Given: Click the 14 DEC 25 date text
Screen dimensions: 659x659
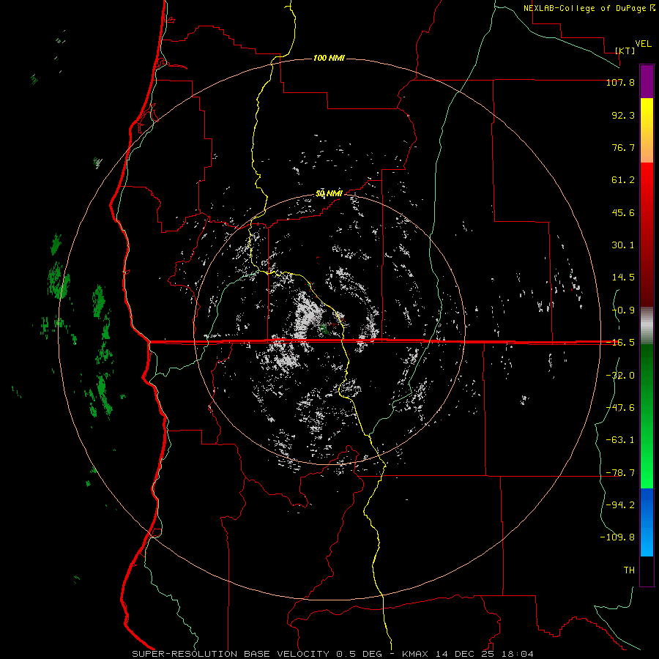Looking at the screenshot, I should tap(465, 654).
